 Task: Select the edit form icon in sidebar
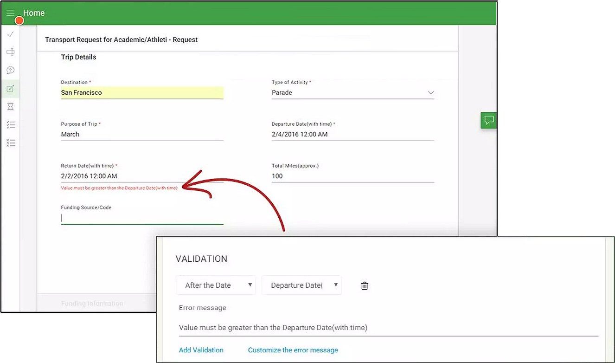pos(11,89)
